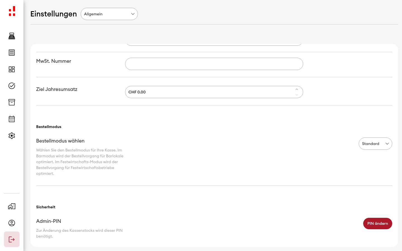
Task: Click the Bestellmodus wählen label
Action: (x=60, y=141)
